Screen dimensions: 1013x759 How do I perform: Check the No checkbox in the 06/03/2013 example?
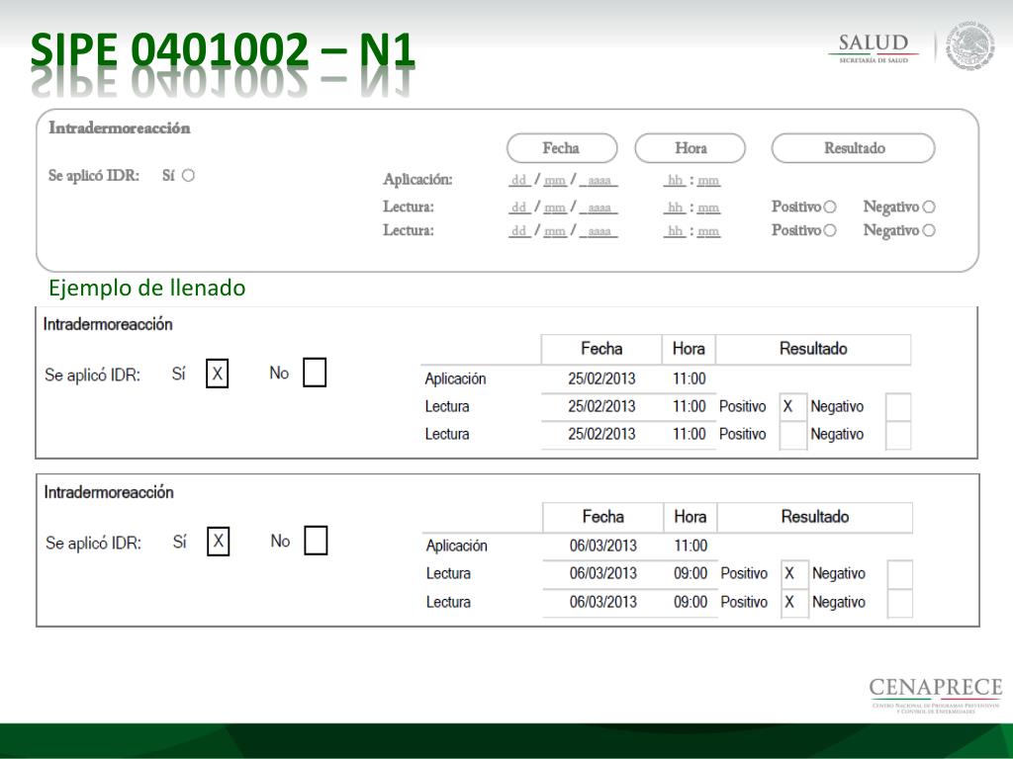click(x=316, y=541)
